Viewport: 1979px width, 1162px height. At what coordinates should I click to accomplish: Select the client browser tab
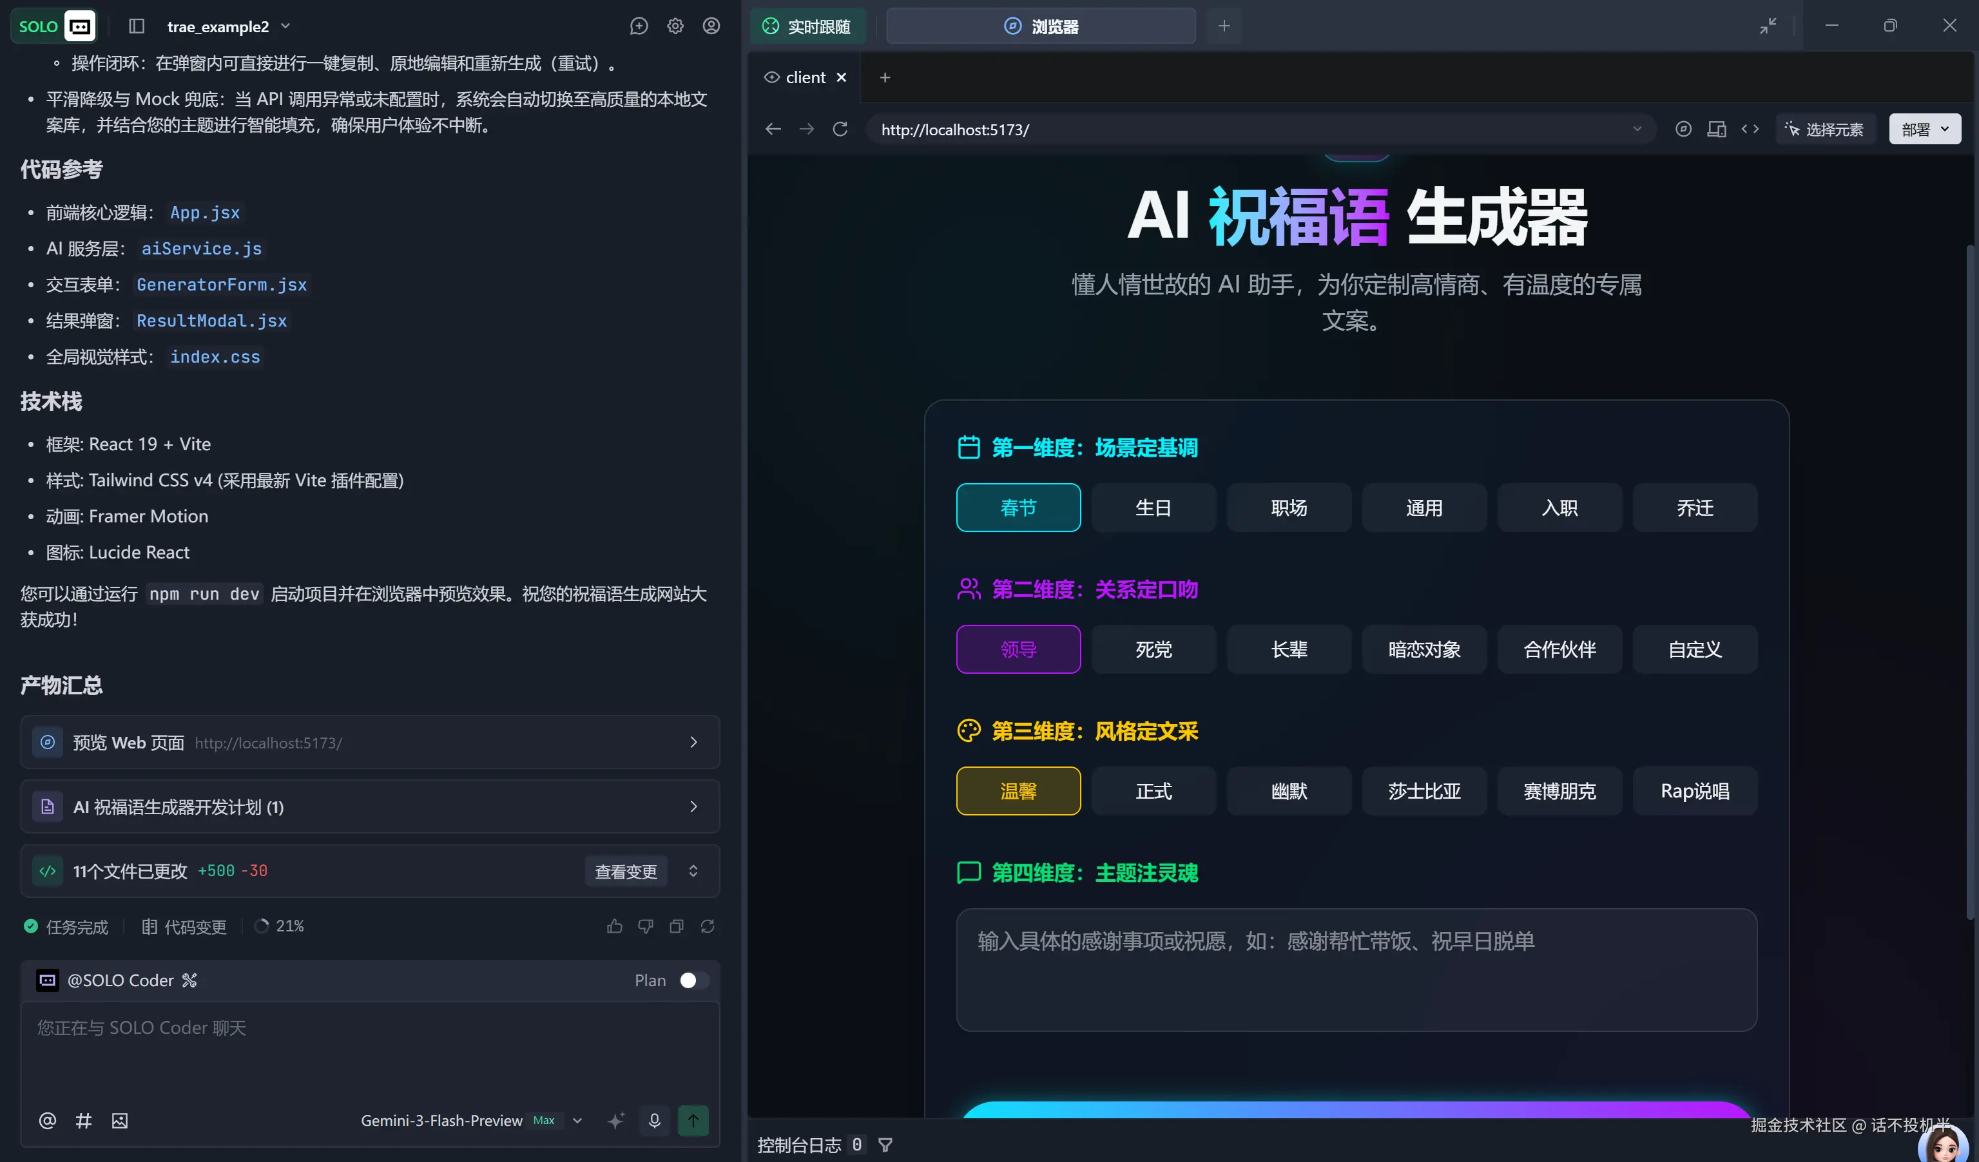coord(804,77)
